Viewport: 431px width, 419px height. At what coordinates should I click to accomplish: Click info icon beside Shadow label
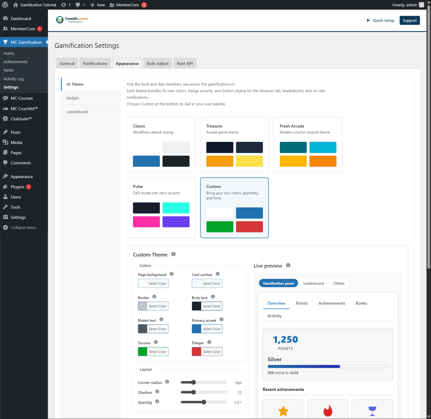pyautogui.click(x=157, y=391)
